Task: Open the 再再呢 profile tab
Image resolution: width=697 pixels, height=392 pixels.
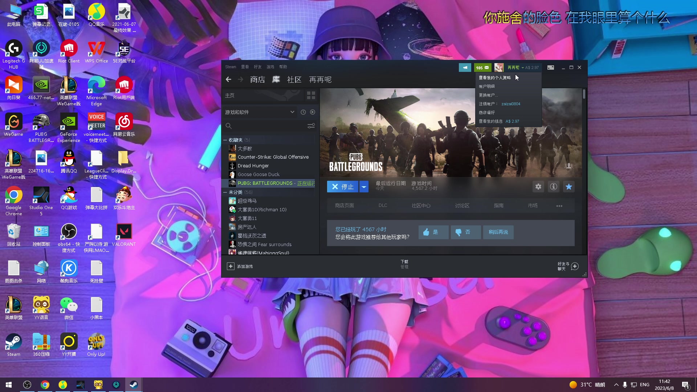Action: point(321,79)
